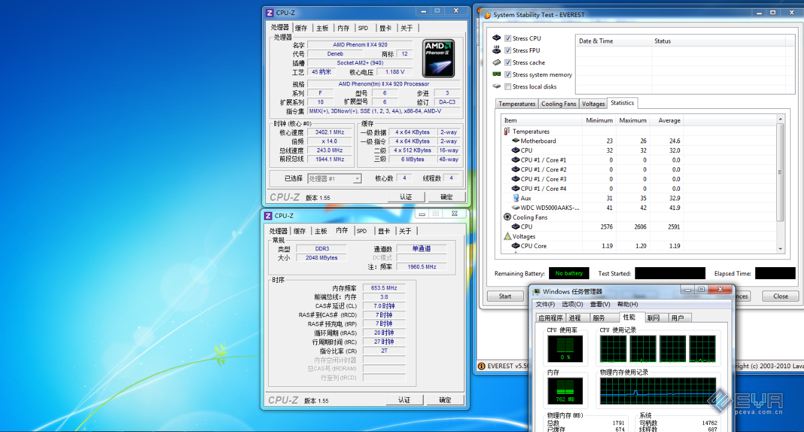Click the Statistics list vertical scrollbar thumb

click(780, 172)
